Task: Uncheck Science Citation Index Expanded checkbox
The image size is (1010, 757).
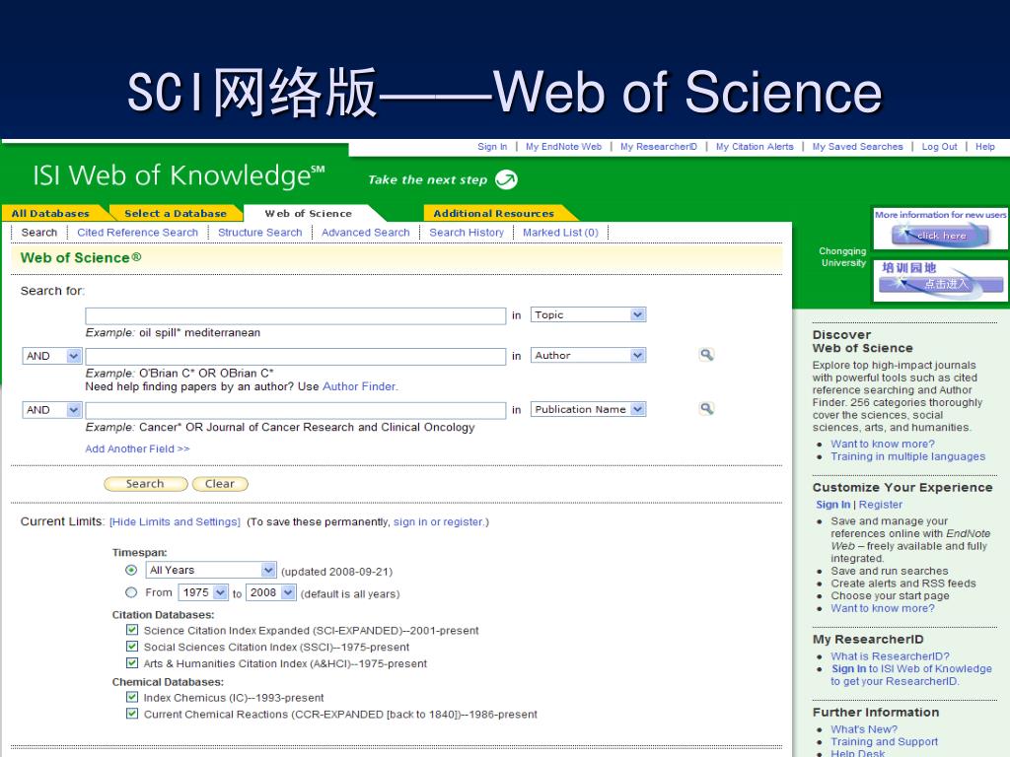Action: coord(132,630)
